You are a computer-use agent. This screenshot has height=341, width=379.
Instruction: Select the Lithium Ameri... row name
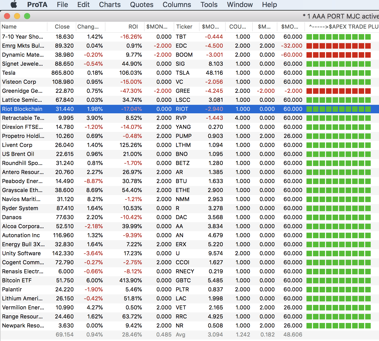(22, 299)
